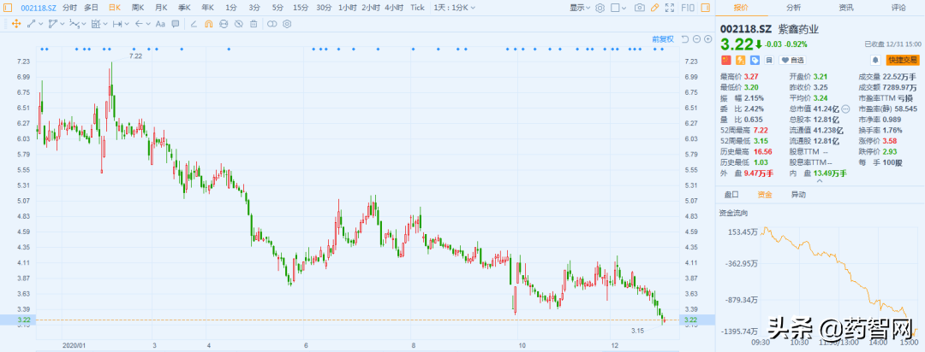Select the wave pattern drawing tool

click(74, 24)
